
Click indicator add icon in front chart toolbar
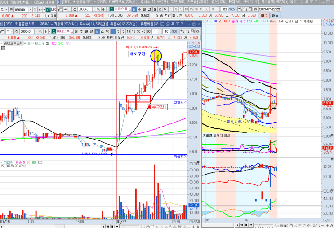pos(183,31)
